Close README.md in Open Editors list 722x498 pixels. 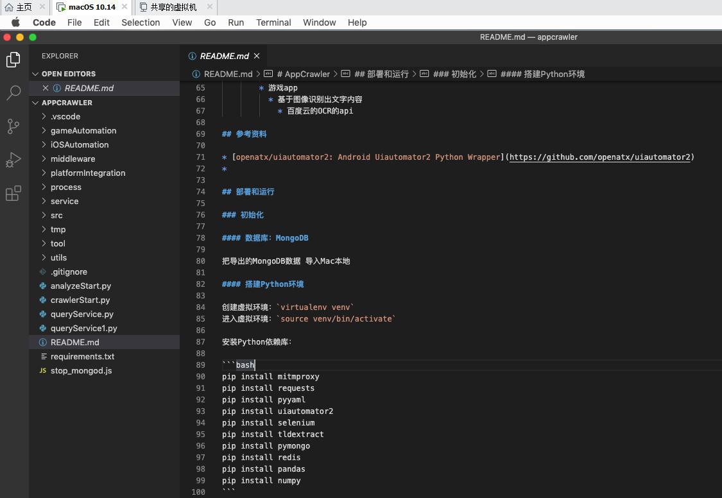click(x=46, y=88)
